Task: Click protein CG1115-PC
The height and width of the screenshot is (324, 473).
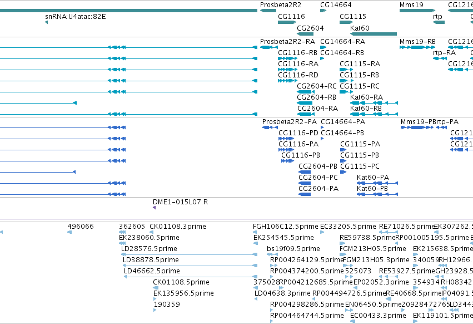Action: (360, 166)
